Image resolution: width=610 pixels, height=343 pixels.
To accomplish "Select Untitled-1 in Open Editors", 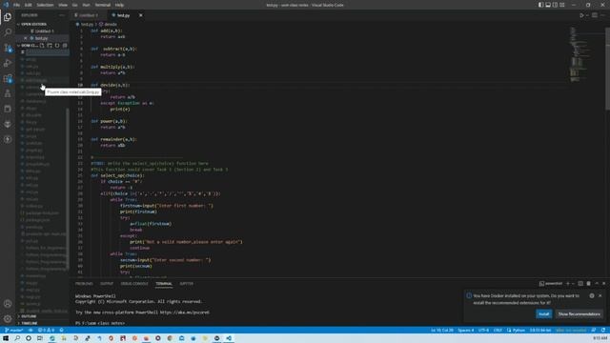I will (x=45, y=31).
